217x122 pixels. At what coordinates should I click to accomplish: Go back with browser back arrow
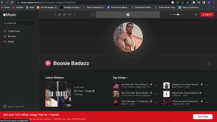tap(2, 2)
